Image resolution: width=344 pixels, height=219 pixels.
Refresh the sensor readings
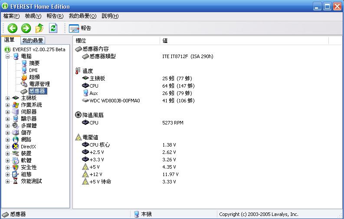tap(53, 28)
